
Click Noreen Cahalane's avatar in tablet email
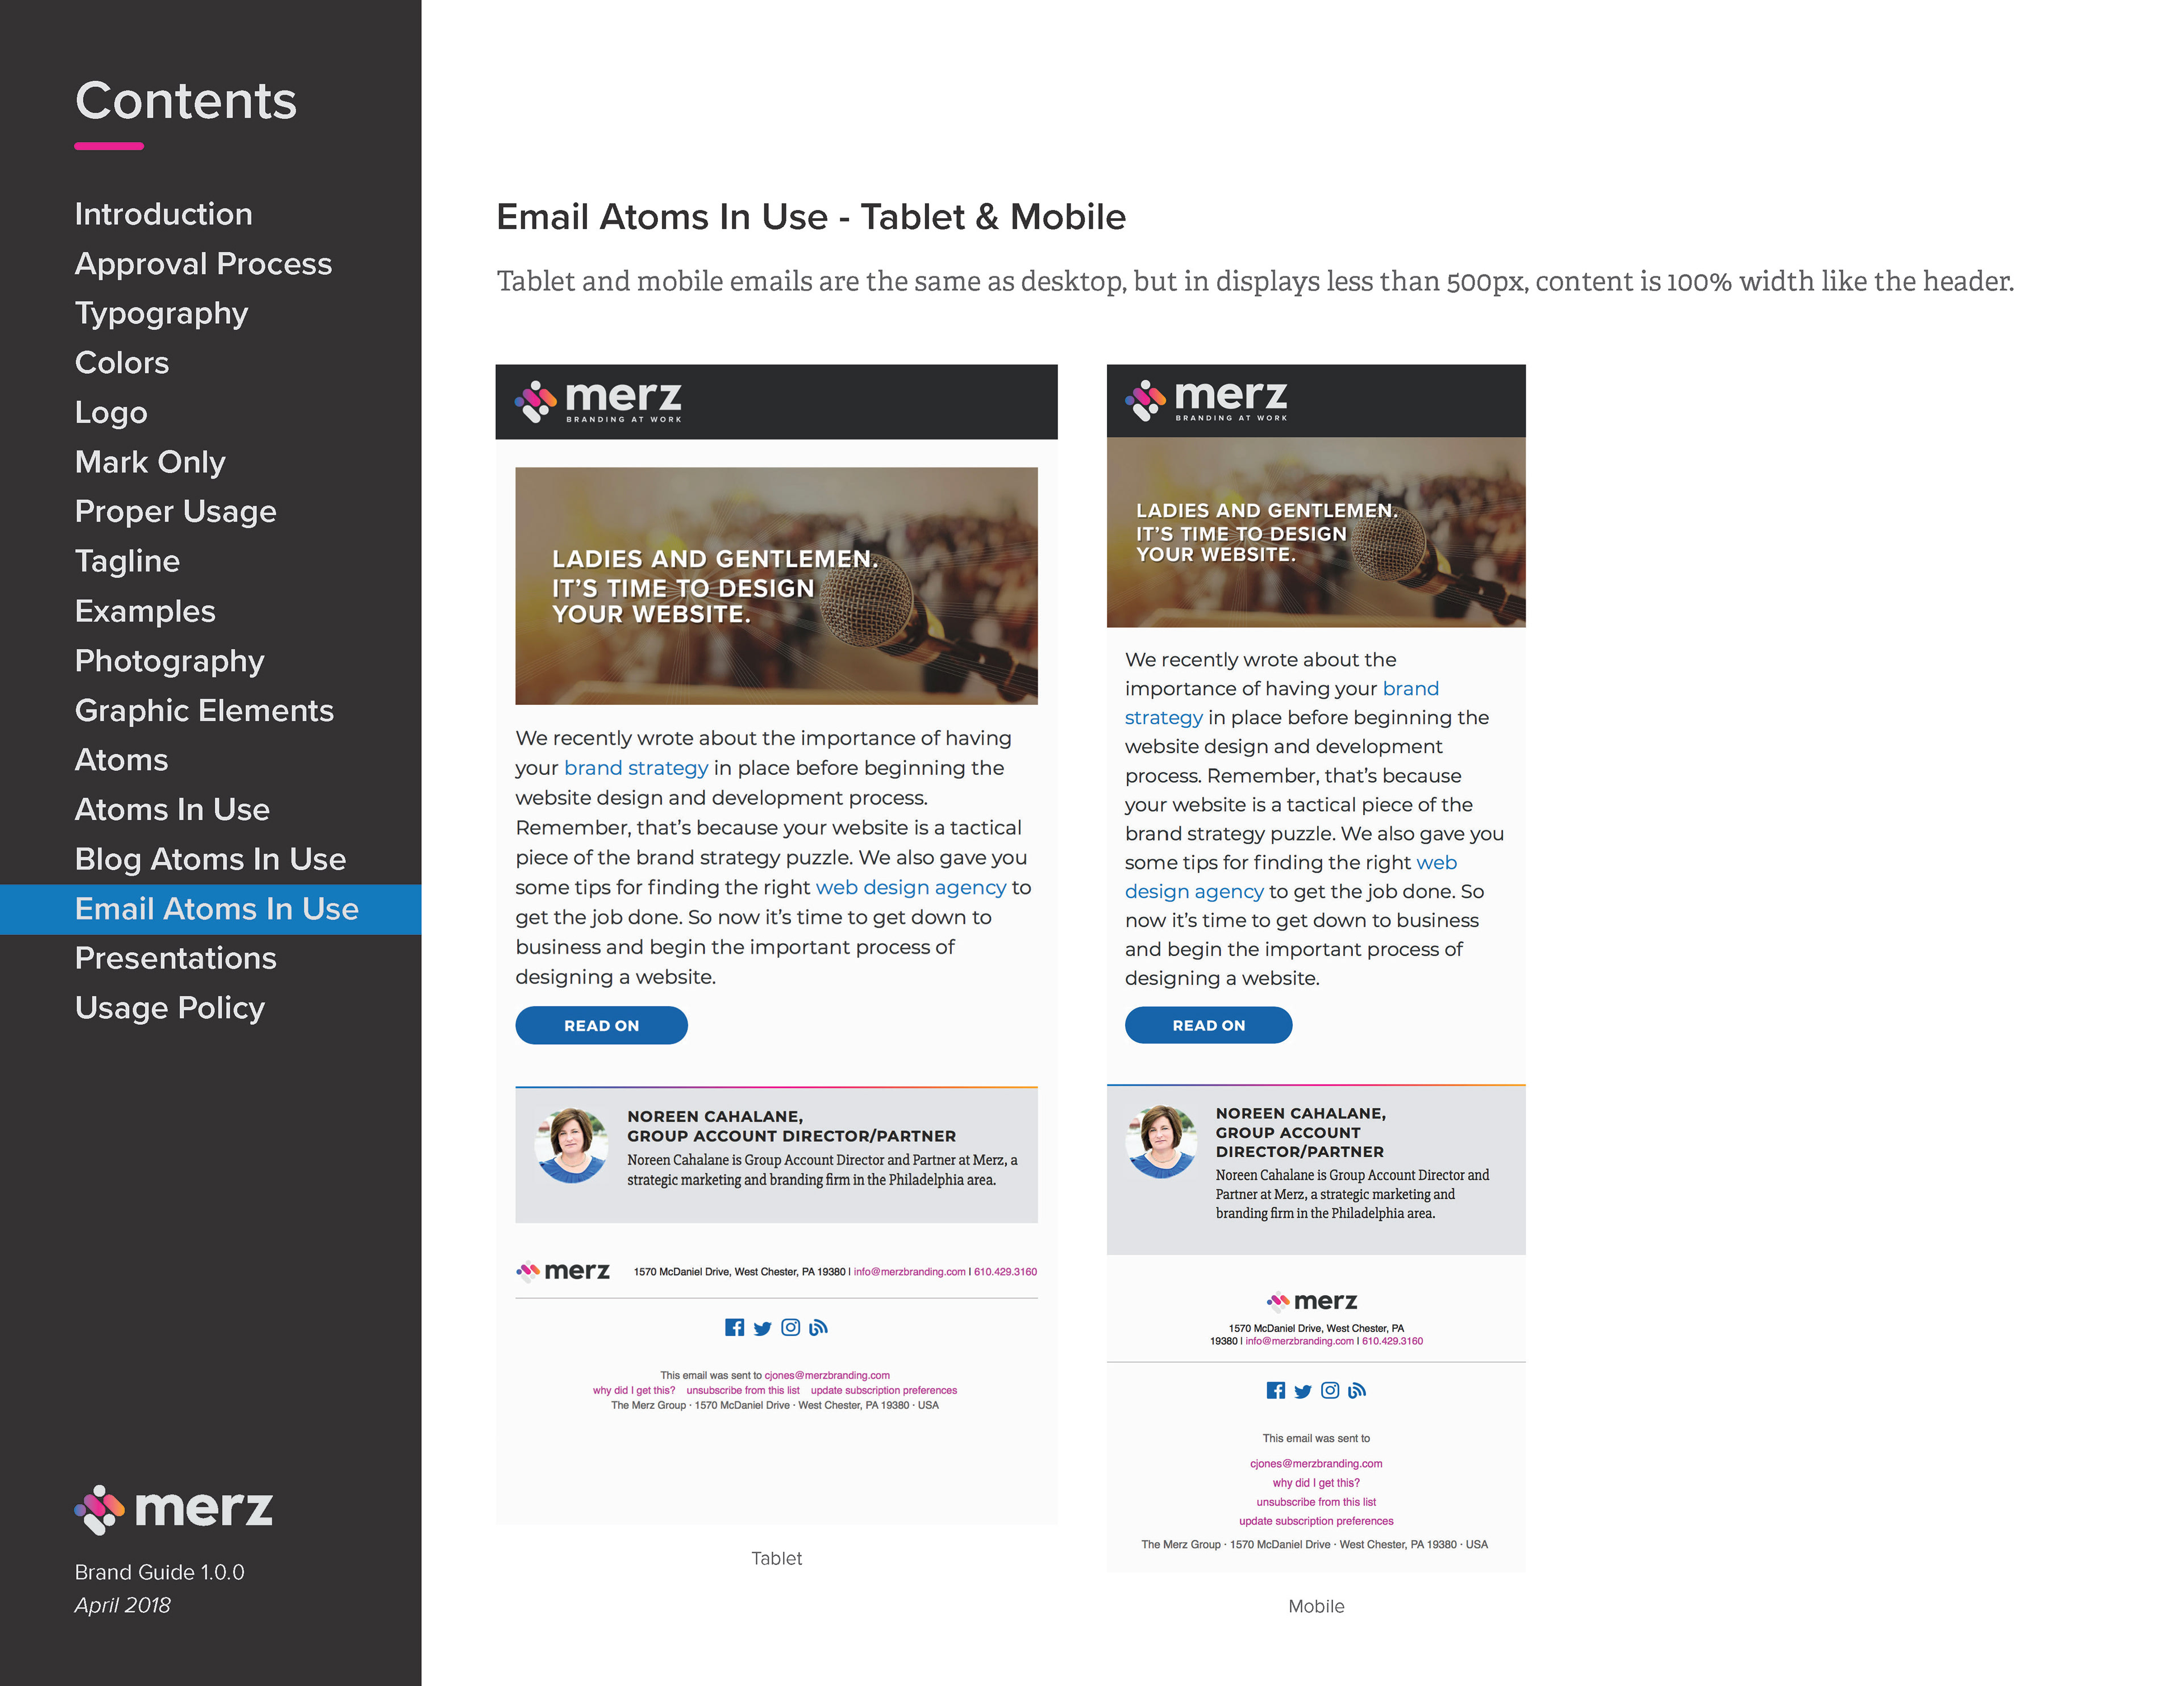pos(572,1146)
